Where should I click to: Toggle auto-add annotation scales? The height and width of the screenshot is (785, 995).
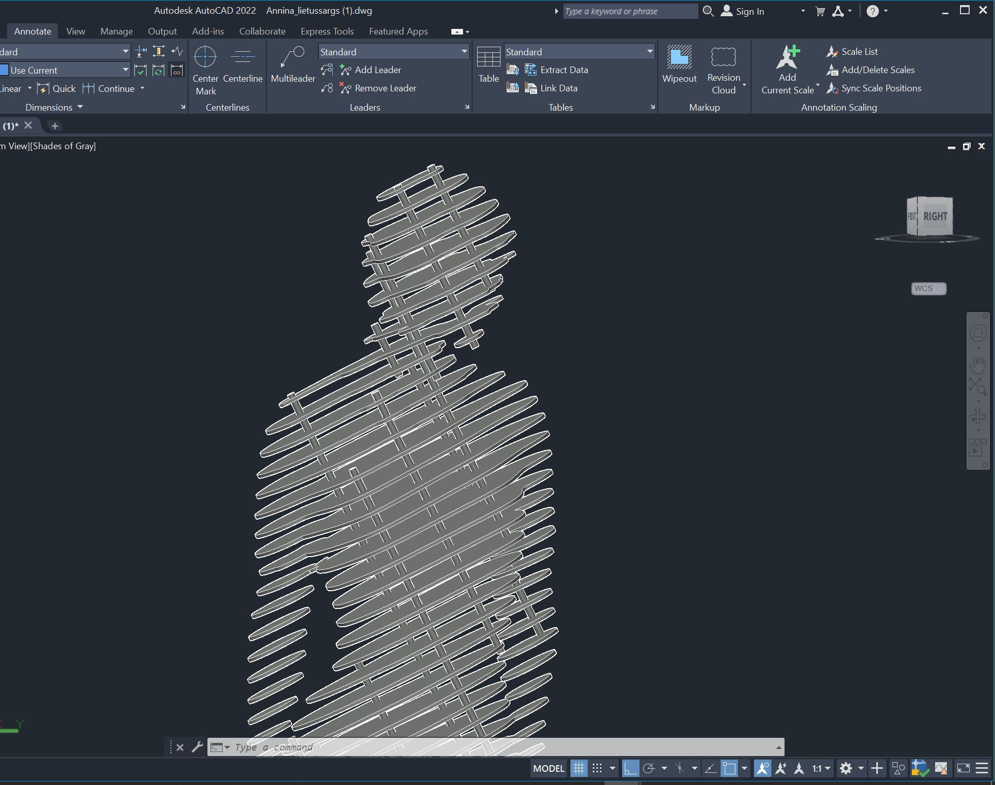781,768
